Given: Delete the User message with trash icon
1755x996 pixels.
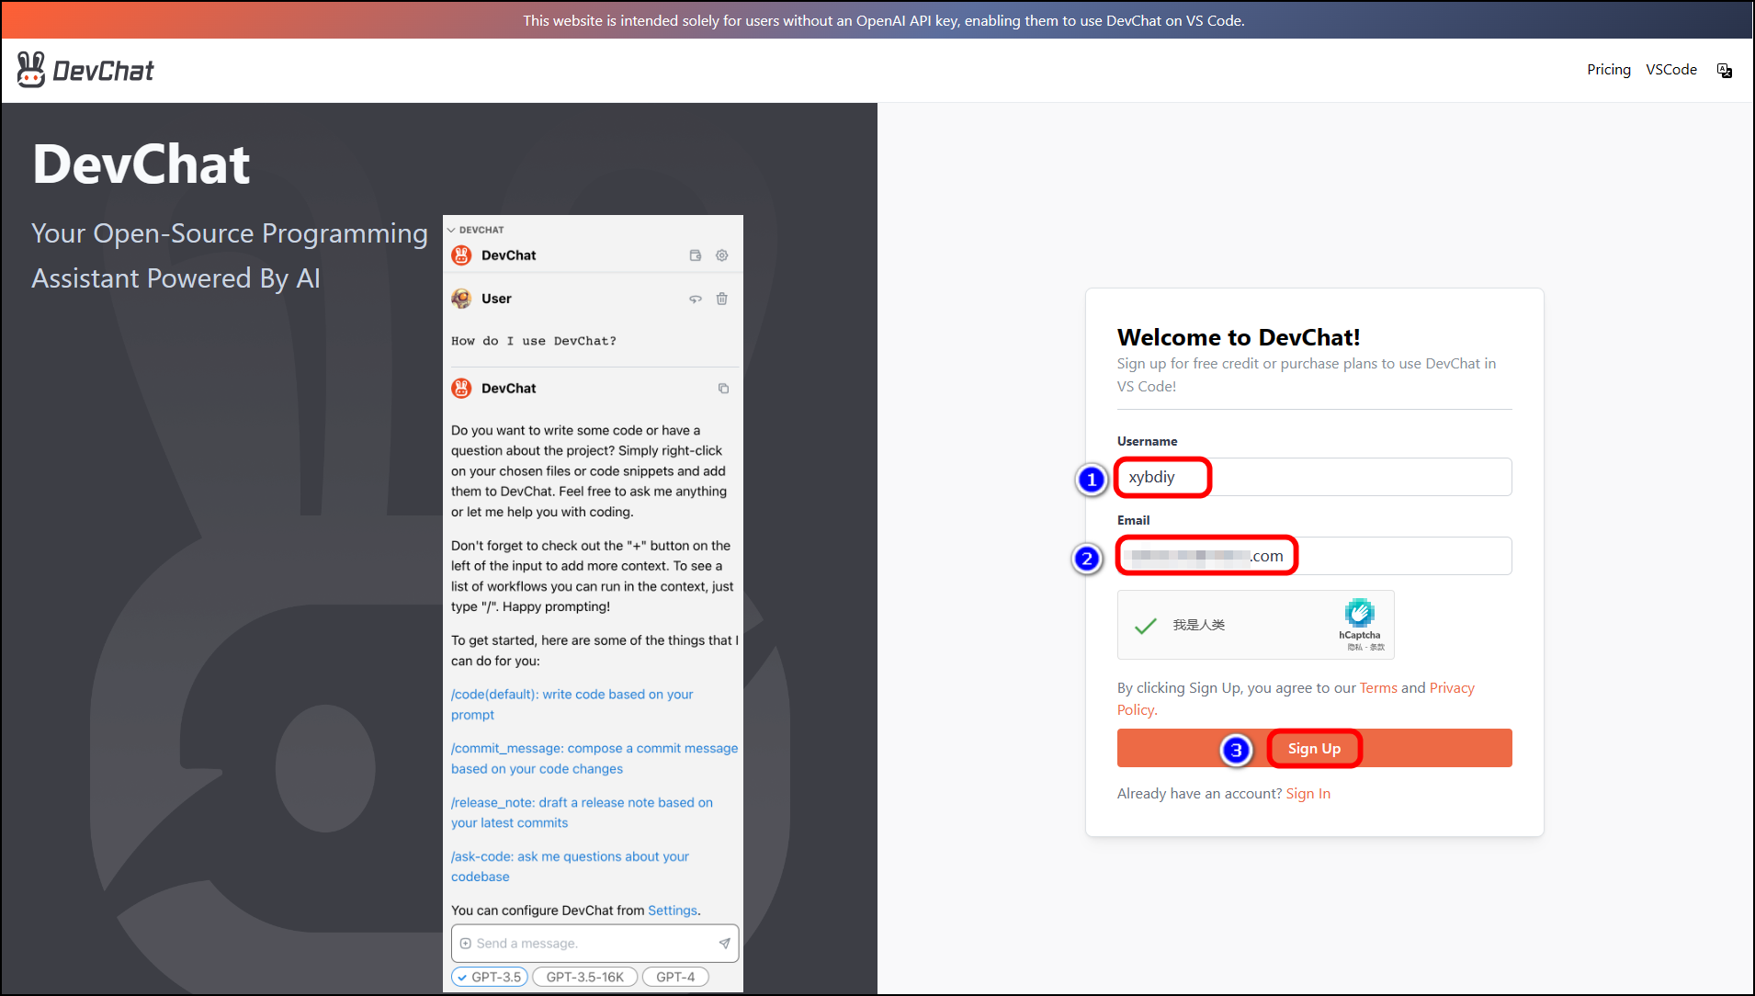Looking at the screenshot, I should point(722,299).
